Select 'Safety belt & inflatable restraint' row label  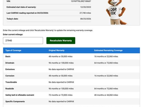(x=20, y=95)
